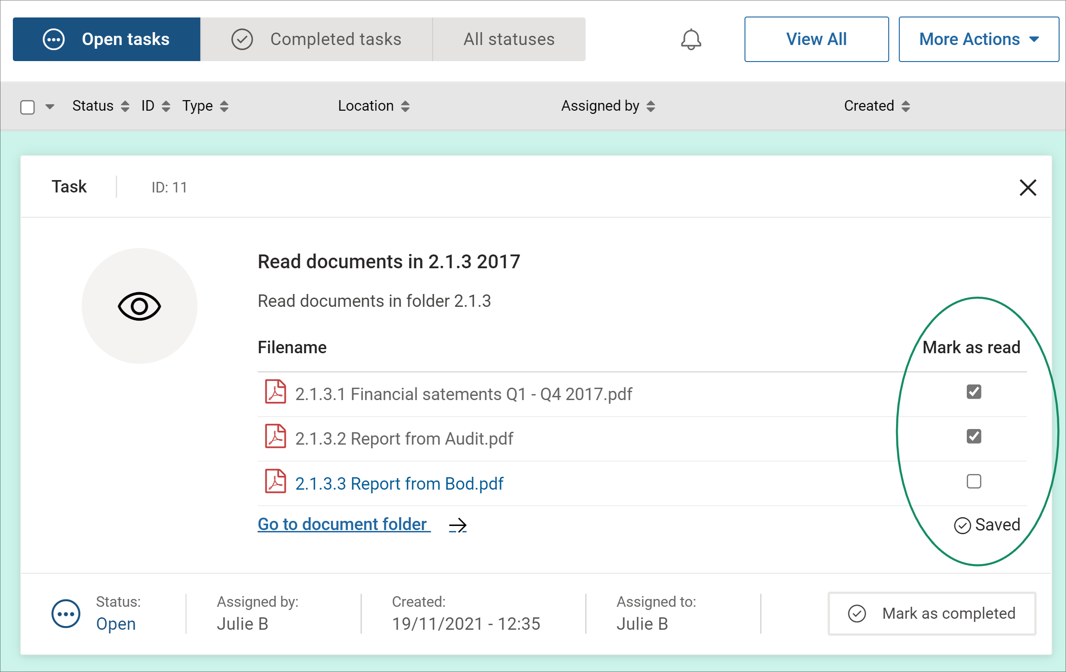Sort tasks by Created column arrows
This screenshot has height=672, width=1066.
(x=905, y=106)
